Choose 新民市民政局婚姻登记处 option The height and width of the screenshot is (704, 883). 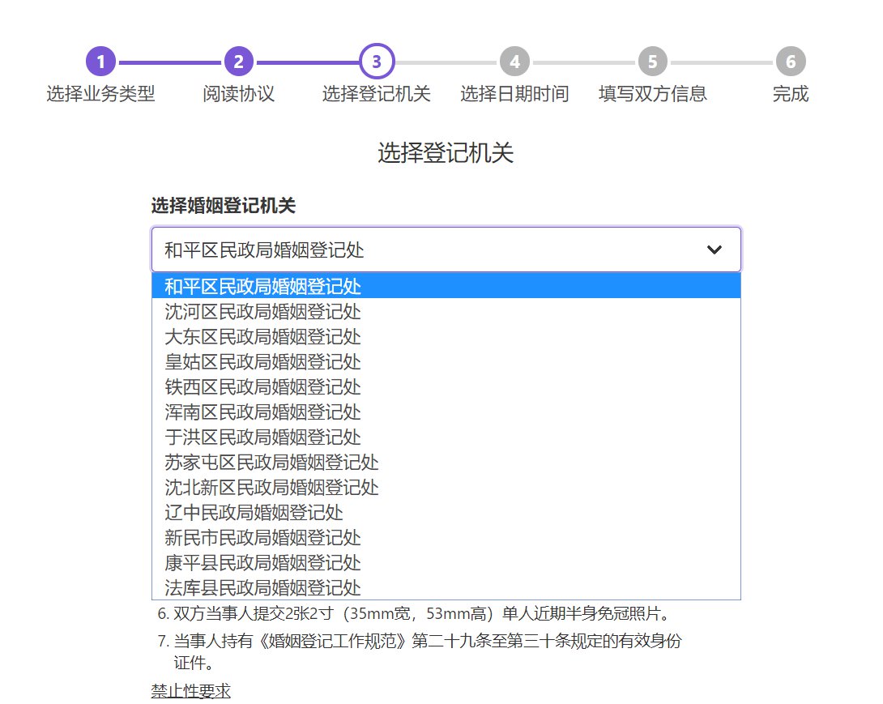point(262,537)
